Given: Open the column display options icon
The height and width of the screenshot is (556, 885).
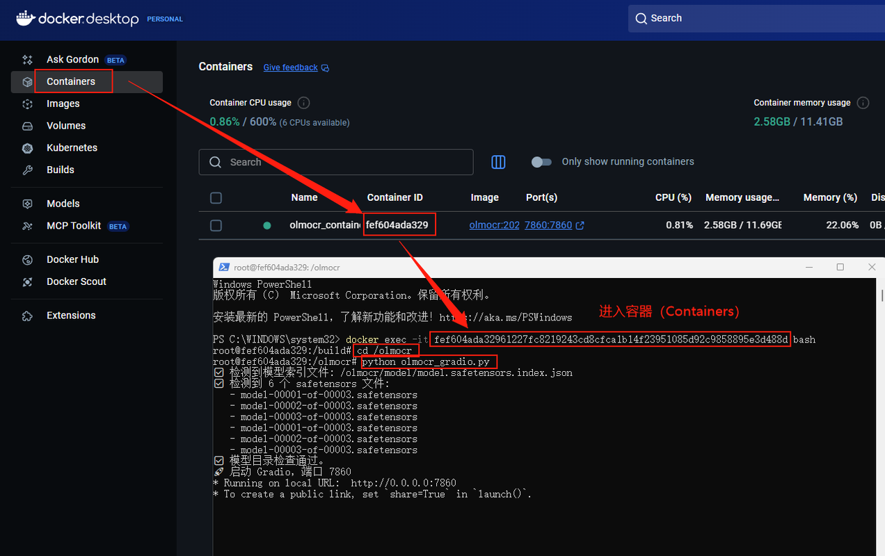Looking at the screenshot, I should [498, 162].
